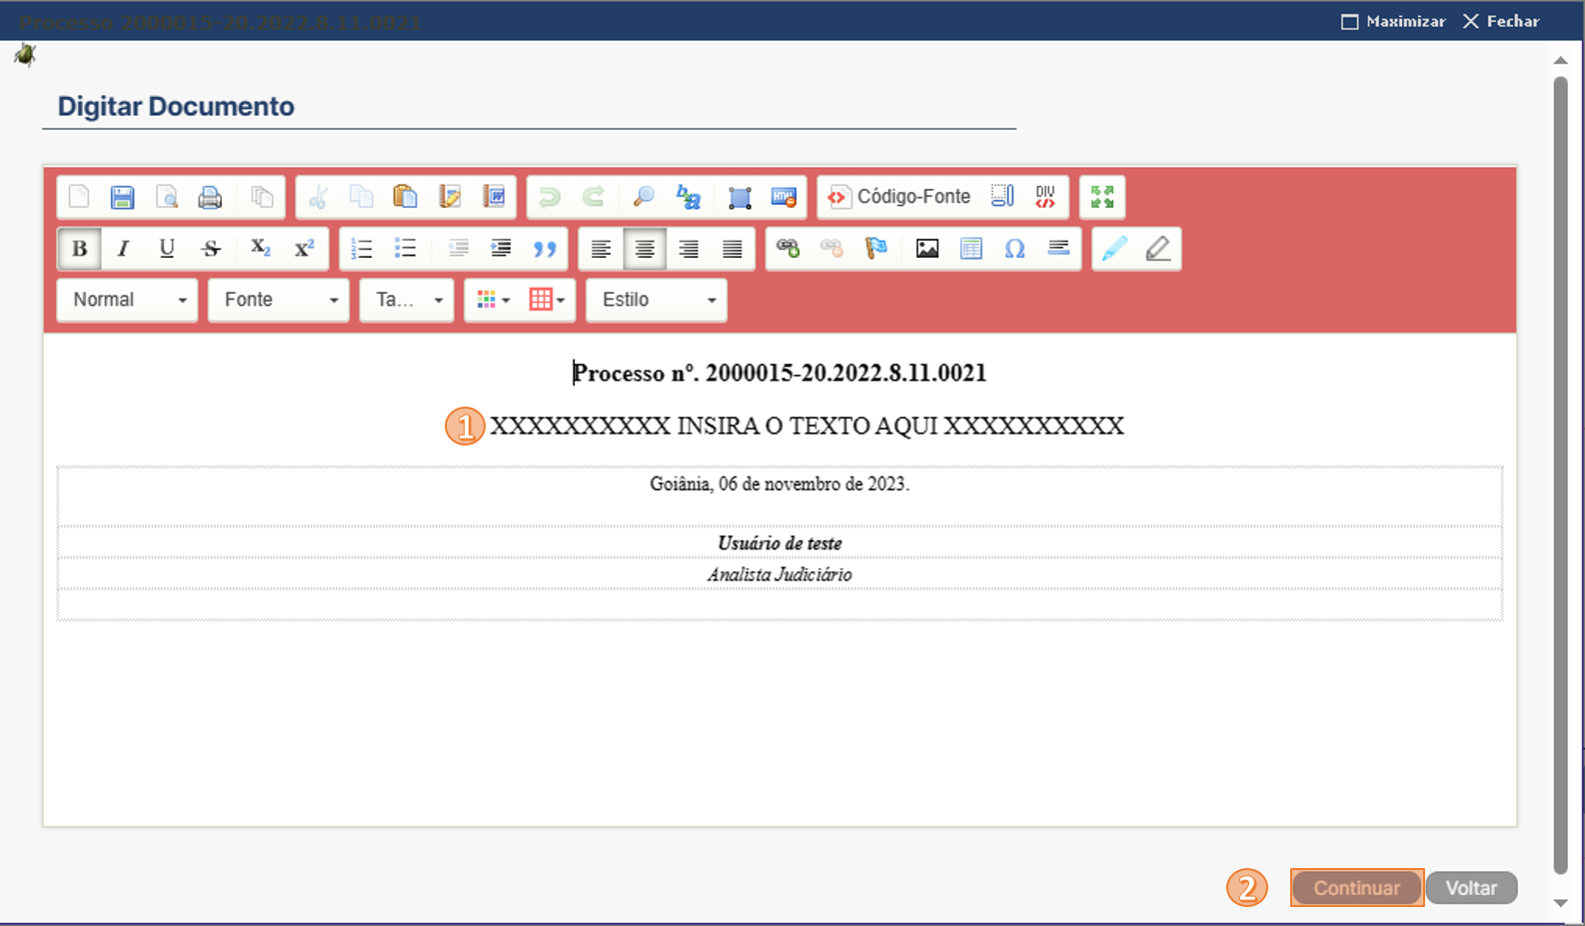Click the Remove Link icon
The height and width of the screenshot is (926, 1585).
[831, 249]
